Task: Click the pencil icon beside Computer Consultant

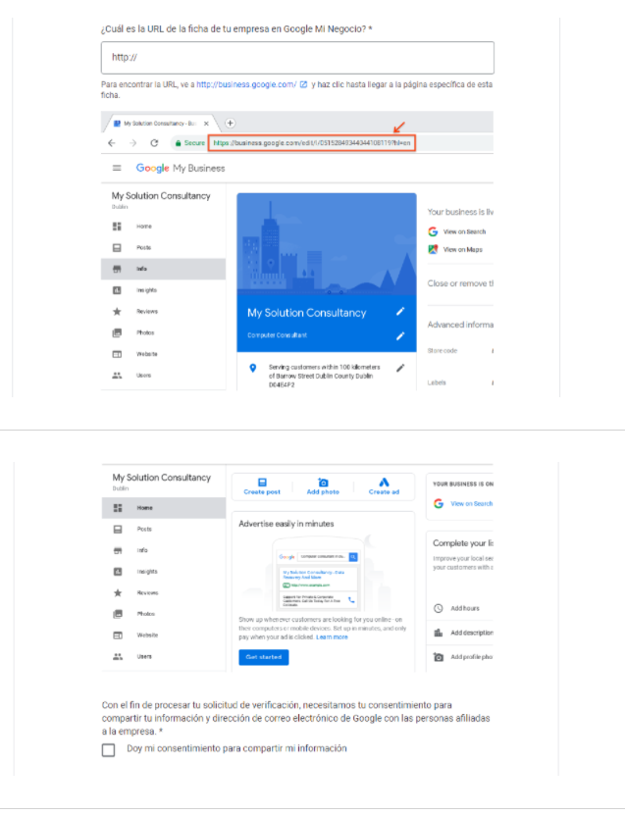Action: coord(400,335)
